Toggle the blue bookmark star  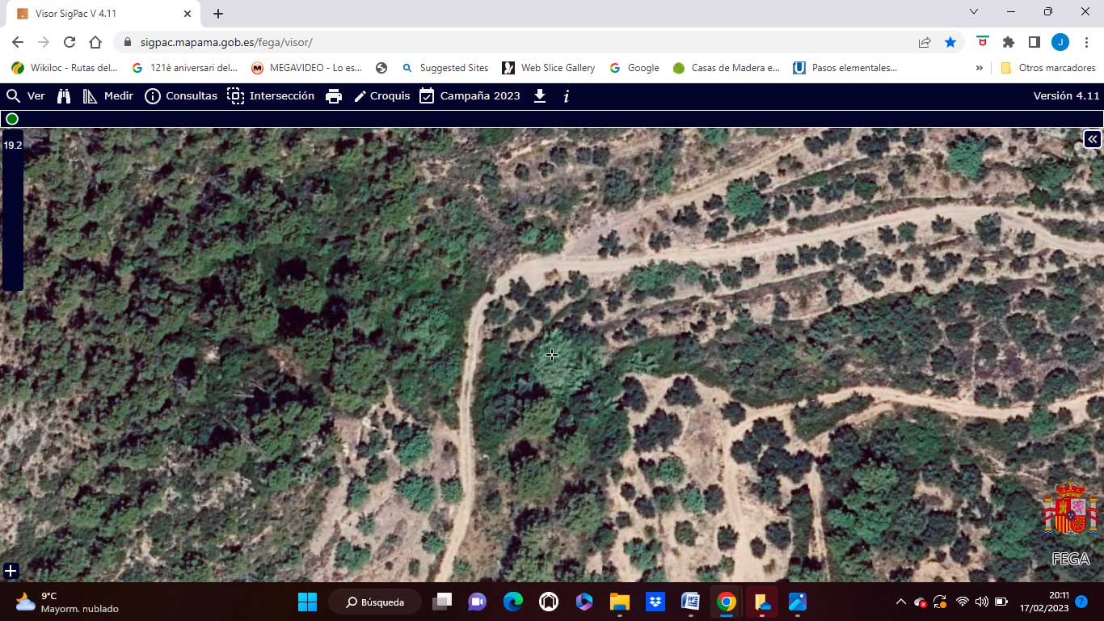click(x=950, y=42)
